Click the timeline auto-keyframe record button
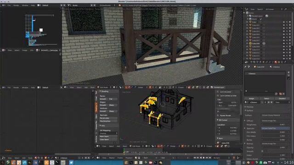Screen dimensions: 294x165 (x=234, y=158)
